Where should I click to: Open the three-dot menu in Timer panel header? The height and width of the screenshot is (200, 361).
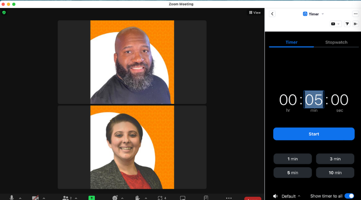[355, 14]
